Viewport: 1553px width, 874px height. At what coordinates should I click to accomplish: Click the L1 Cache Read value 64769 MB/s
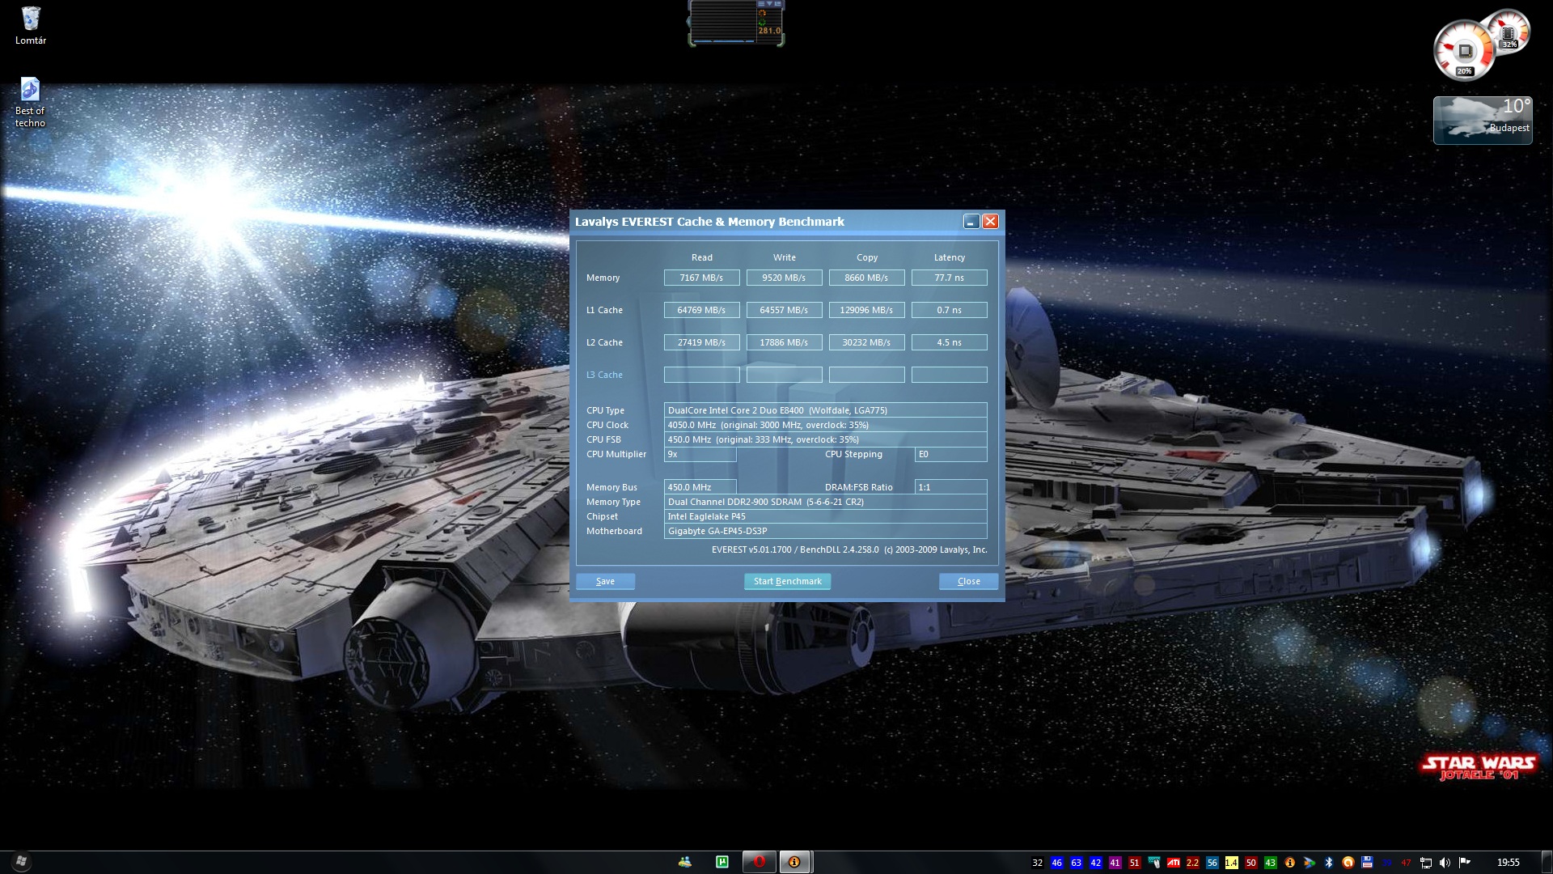click(701, 310)
